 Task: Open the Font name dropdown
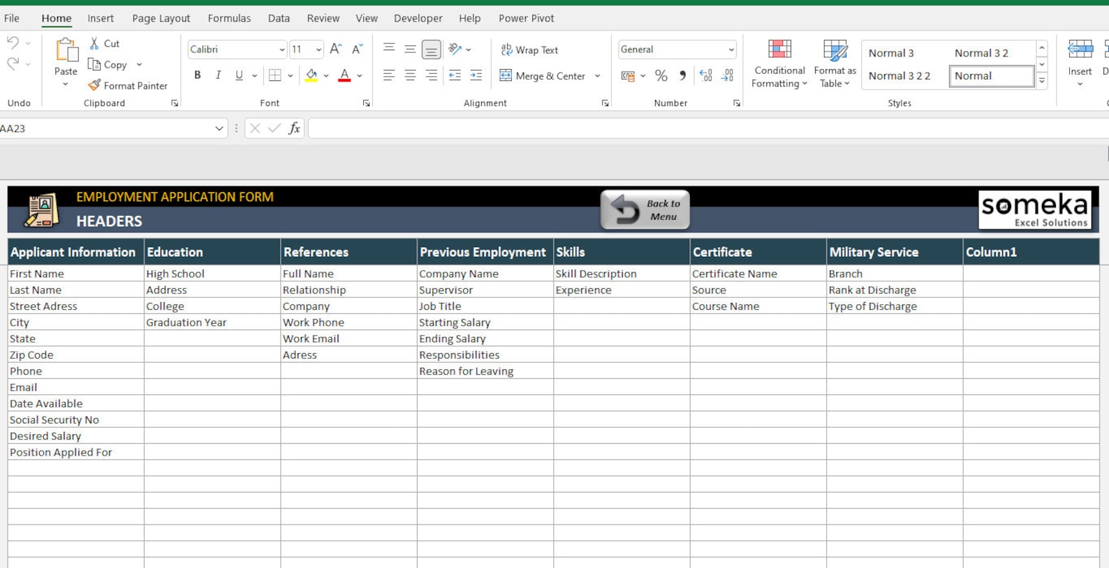click(x=282, y=50)
